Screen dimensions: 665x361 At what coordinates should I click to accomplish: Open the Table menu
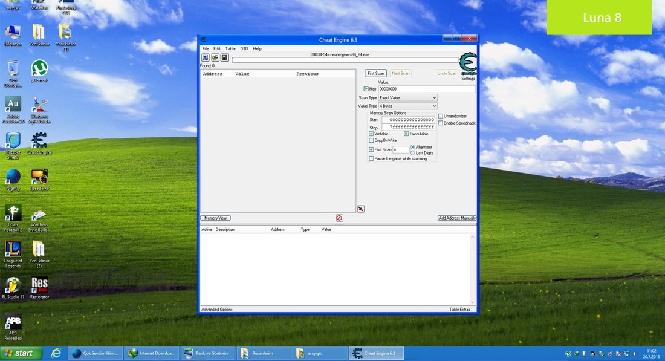click(230, 49)
